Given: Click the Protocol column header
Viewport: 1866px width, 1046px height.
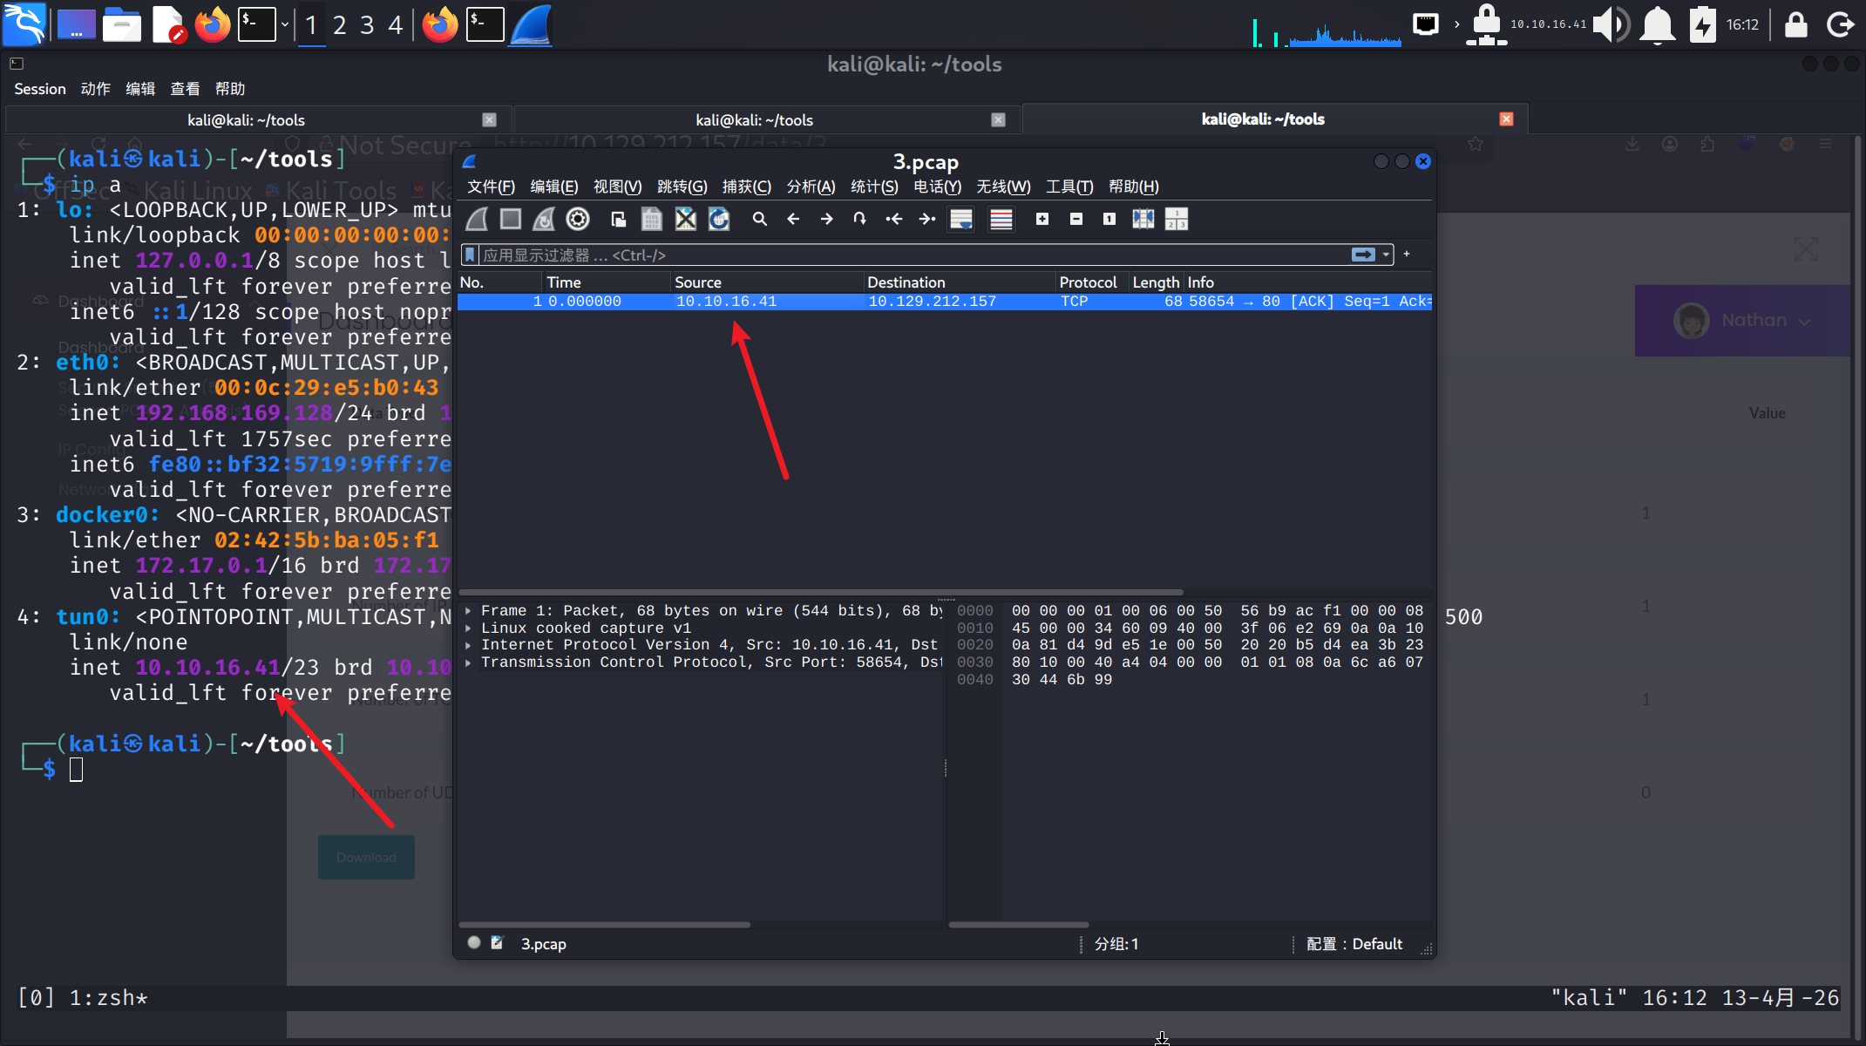Looking at the screenshot, I should (1087, 282).
